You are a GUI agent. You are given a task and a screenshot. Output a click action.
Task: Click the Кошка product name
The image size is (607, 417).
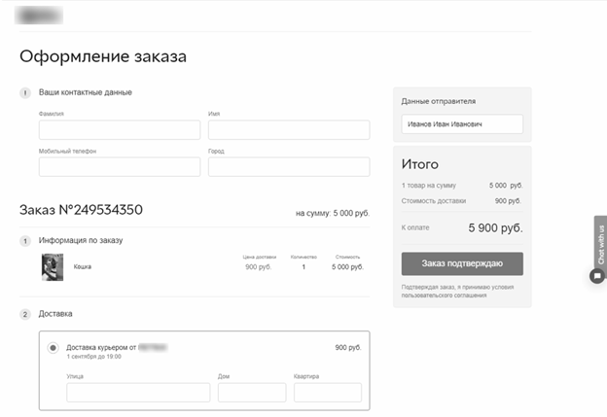83,266
